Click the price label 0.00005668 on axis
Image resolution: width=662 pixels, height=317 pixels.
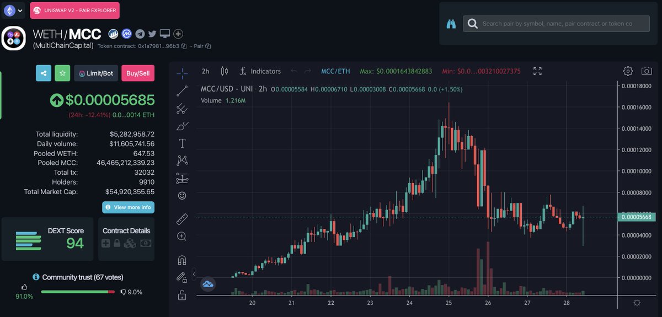point(637,217)
